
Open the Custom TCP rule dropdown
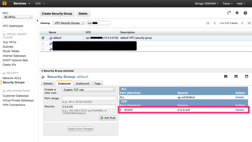tap(89, 90)
